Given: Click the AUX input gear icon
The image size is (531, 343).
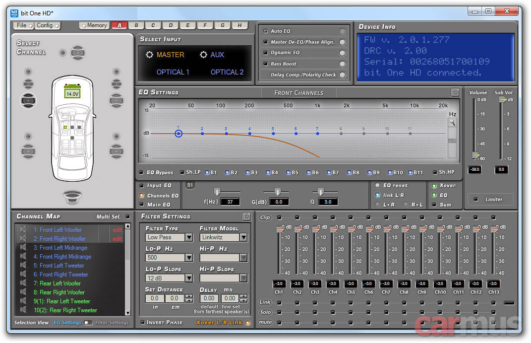Looking at the screenshot, I should coord(203,55).
